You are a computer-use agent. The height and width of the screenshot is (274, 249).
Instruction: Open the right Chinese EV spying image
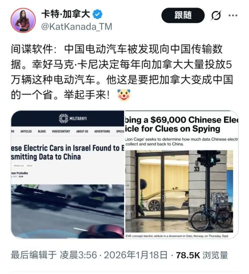tap(182, 174)
